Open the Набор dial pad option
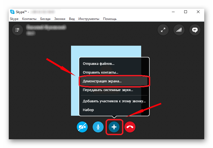Viewport: 213px width, 148px height. click(x=114, y=110)
